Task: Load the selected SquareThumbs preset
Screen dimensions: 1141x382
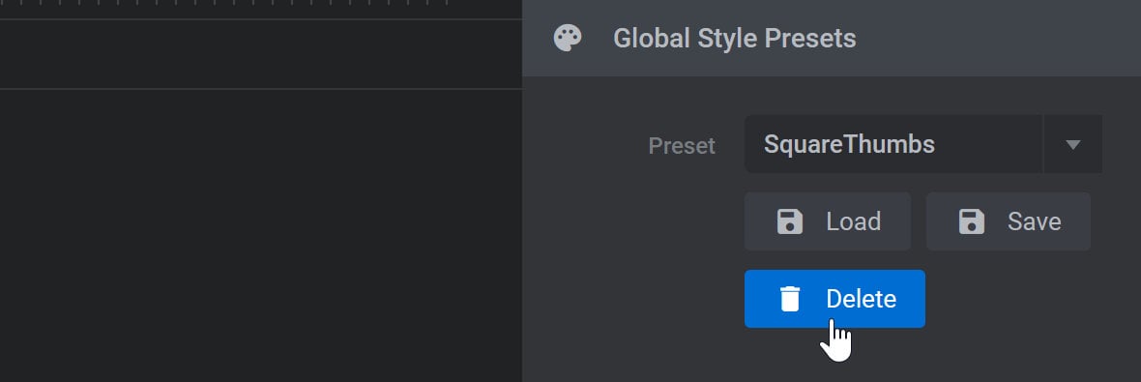Action: (x=828, y=221)
